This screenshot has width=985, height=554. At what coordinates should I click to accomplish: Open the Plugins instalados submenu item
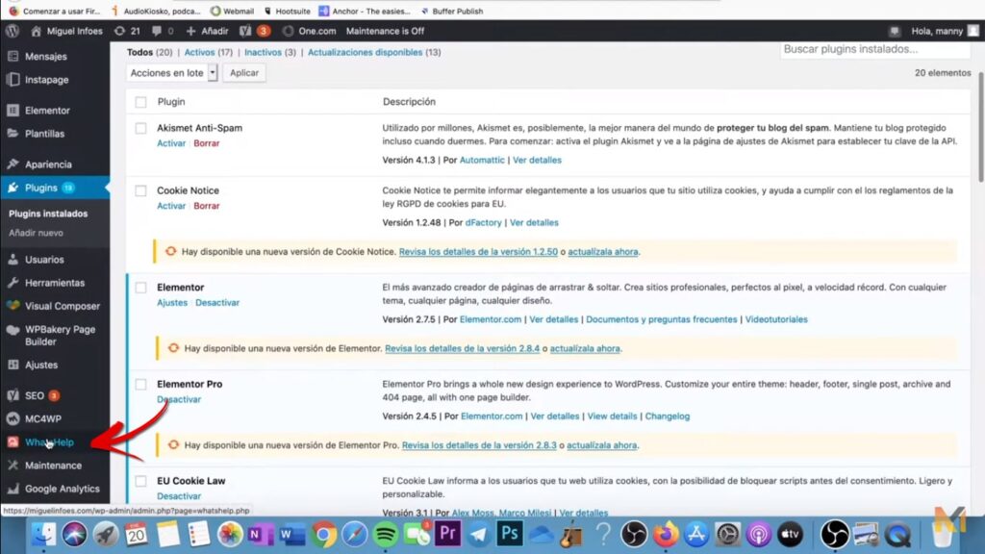click(48, 214)
